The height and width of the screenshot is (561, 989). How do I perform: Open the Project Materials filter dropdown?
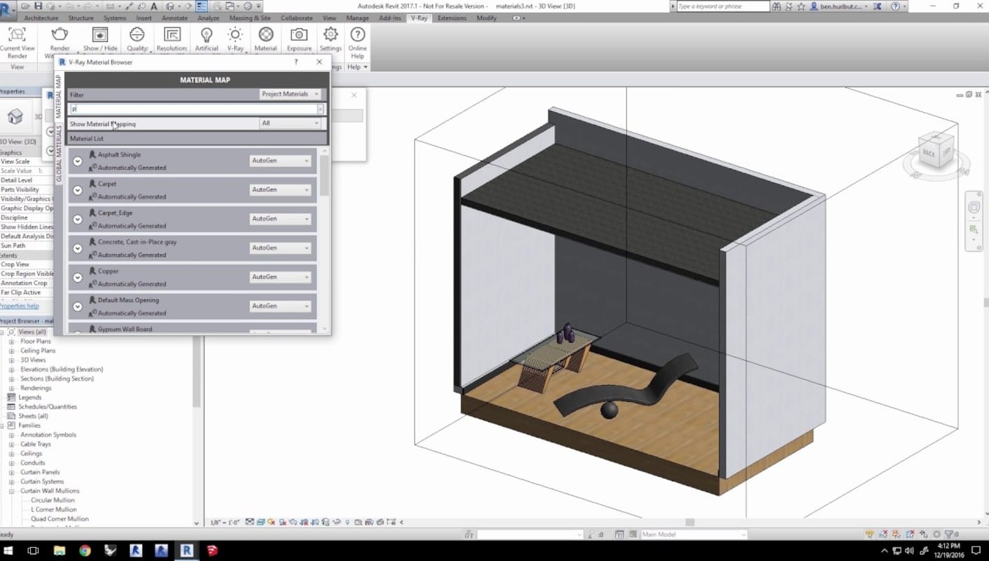point(290,94)
